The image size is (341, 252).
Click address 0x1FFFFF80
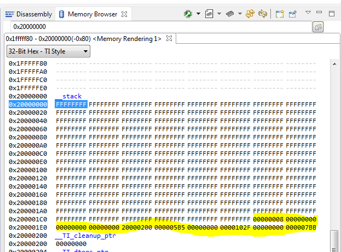[28, 63]
